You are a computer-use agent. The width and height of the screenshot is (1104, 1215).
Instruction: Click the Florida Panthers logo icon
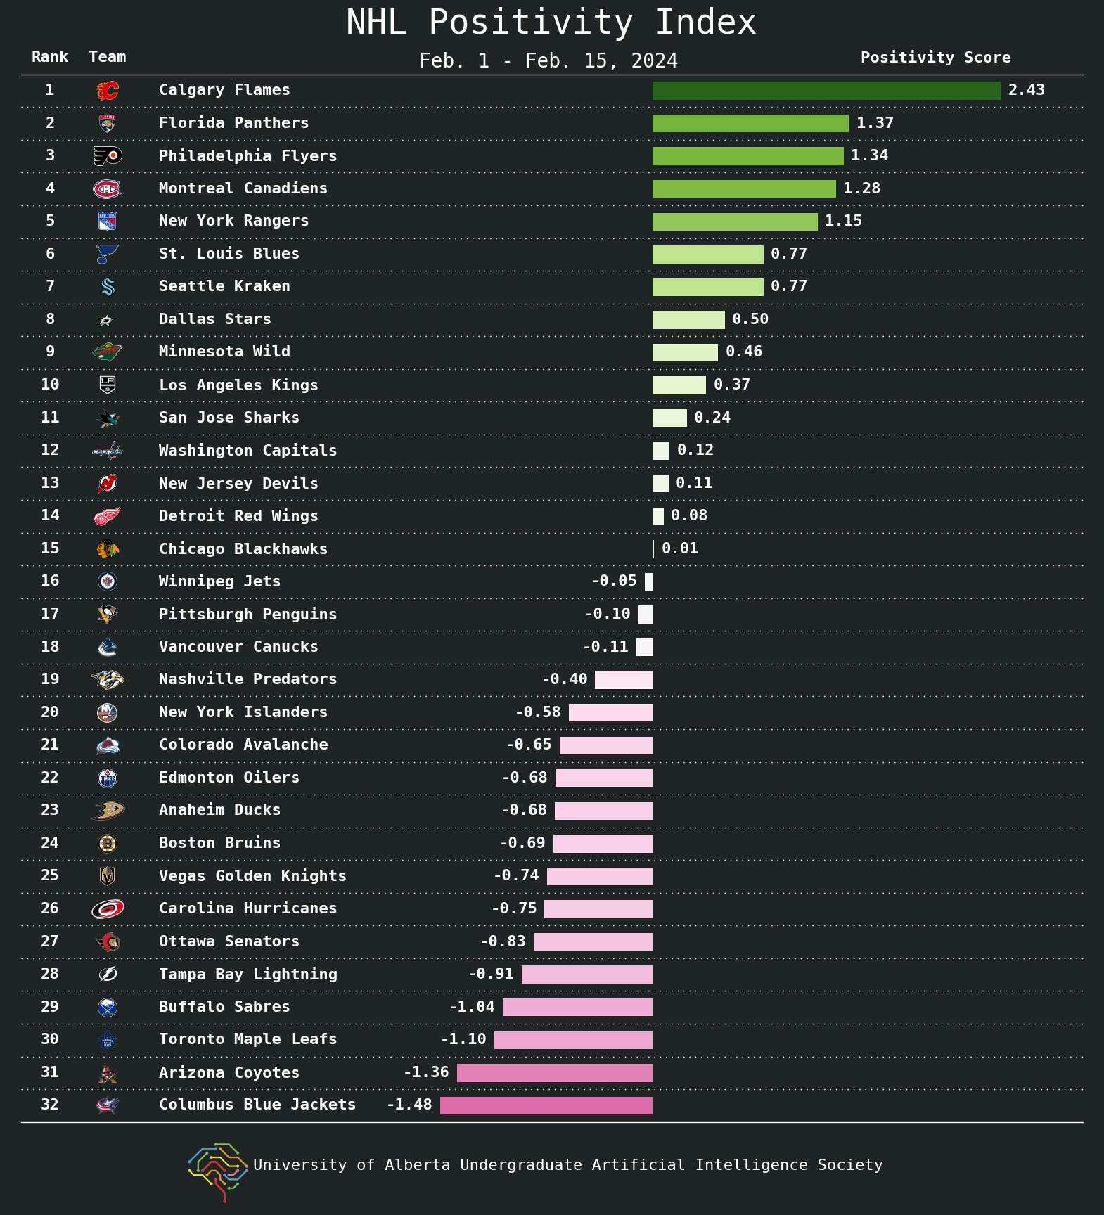tap(108, 123)
